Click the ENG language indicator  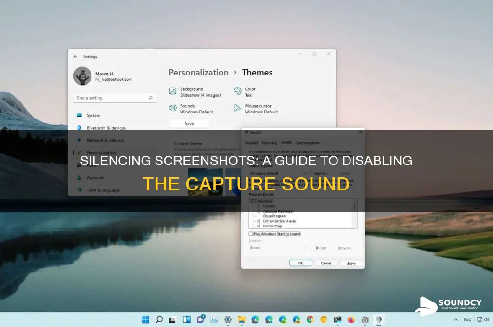click(467, 320)
